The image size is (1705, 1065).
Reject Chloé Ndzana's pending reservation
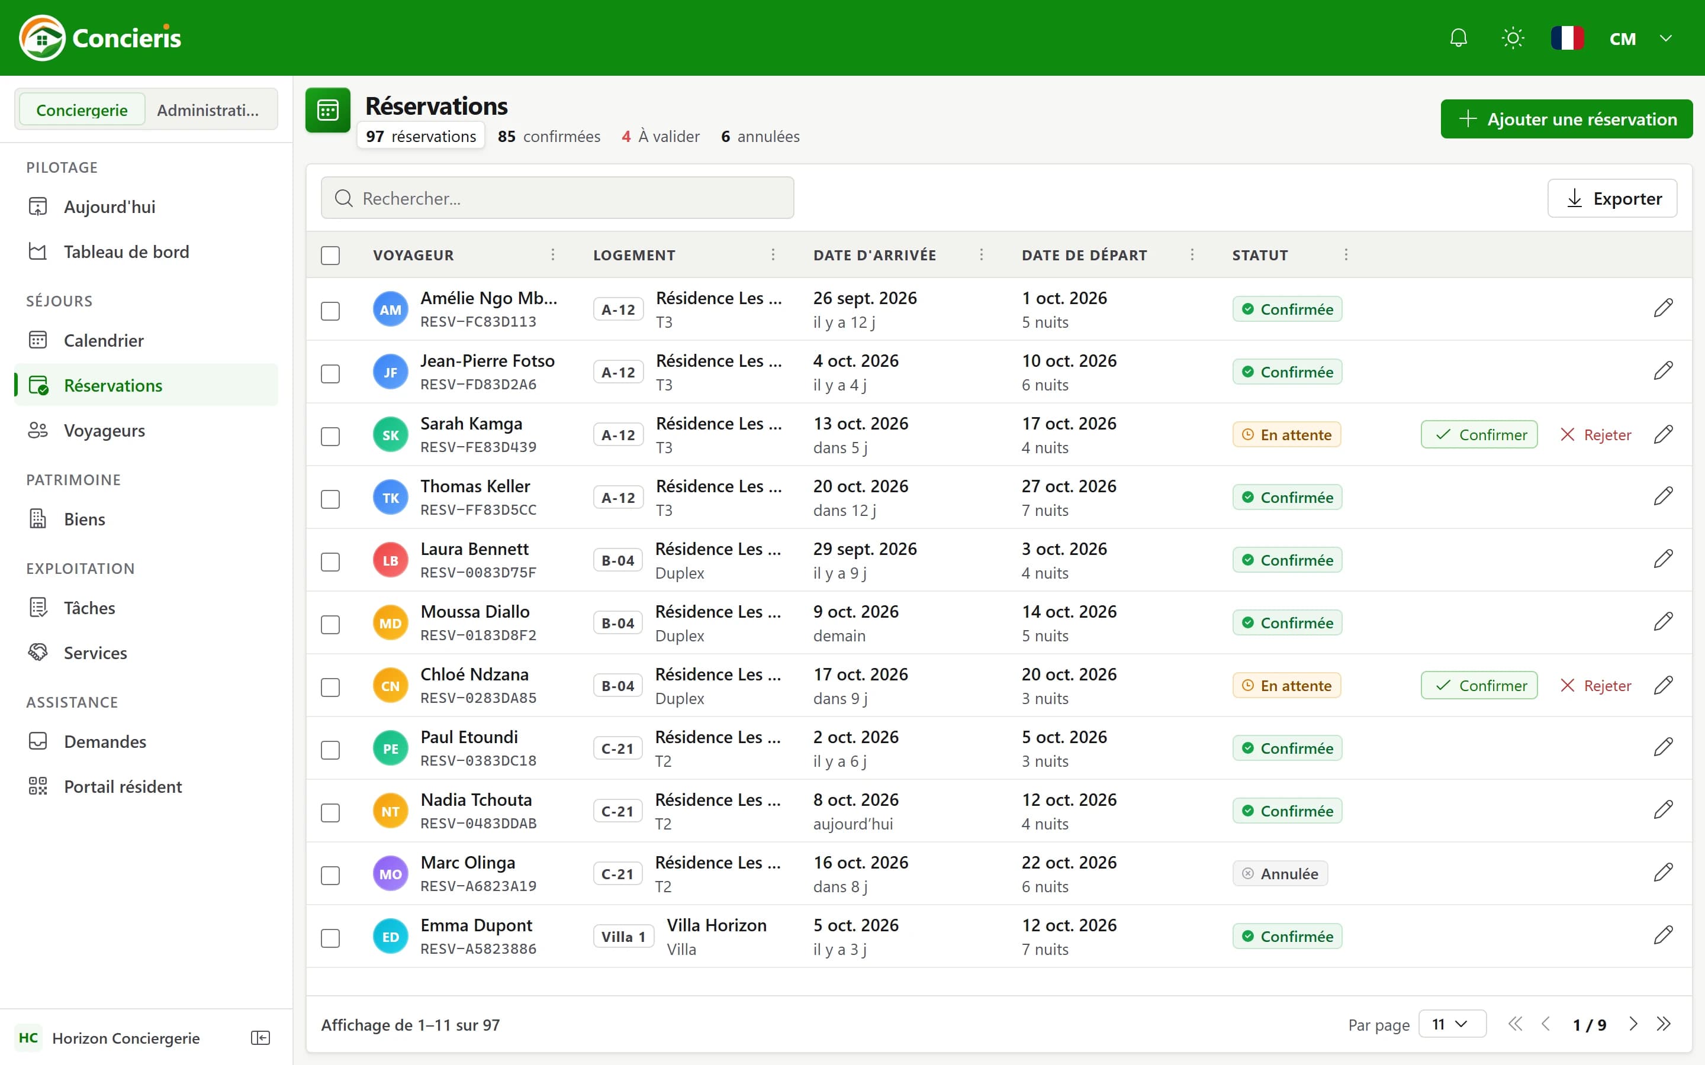[x=1596, y=685]
